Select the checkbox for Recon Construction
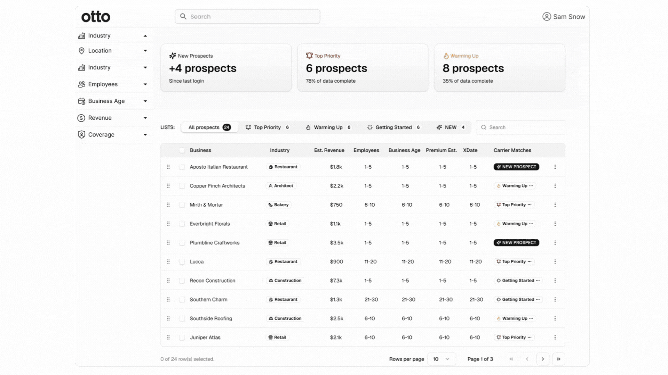668x375 pixels. click(x=182, y=281)
